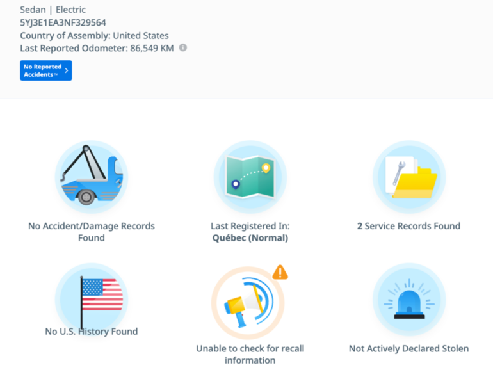Image resolution: width=493 pixels, height=370 pixels.
Task: Click "No Accident/Damage Records Found" text
Action: (92, 232)
